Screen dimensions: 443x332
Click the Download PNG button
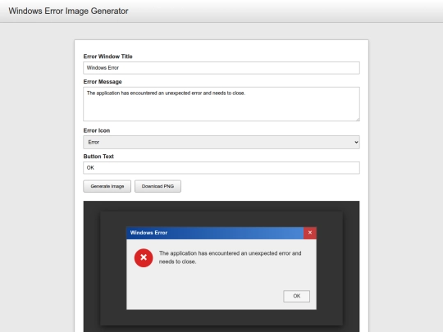(x=158, y=186)
